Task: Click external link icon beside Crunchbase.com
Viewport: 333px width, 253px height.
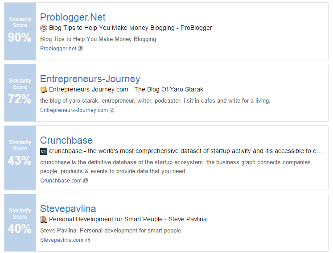Action: tap(86, 181)
